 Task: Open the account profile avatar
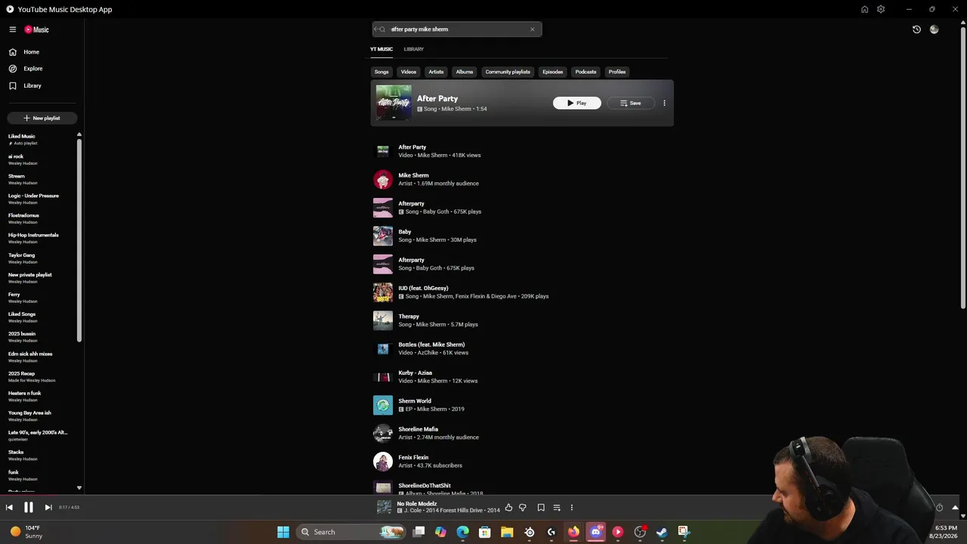[x=935, y=29]
